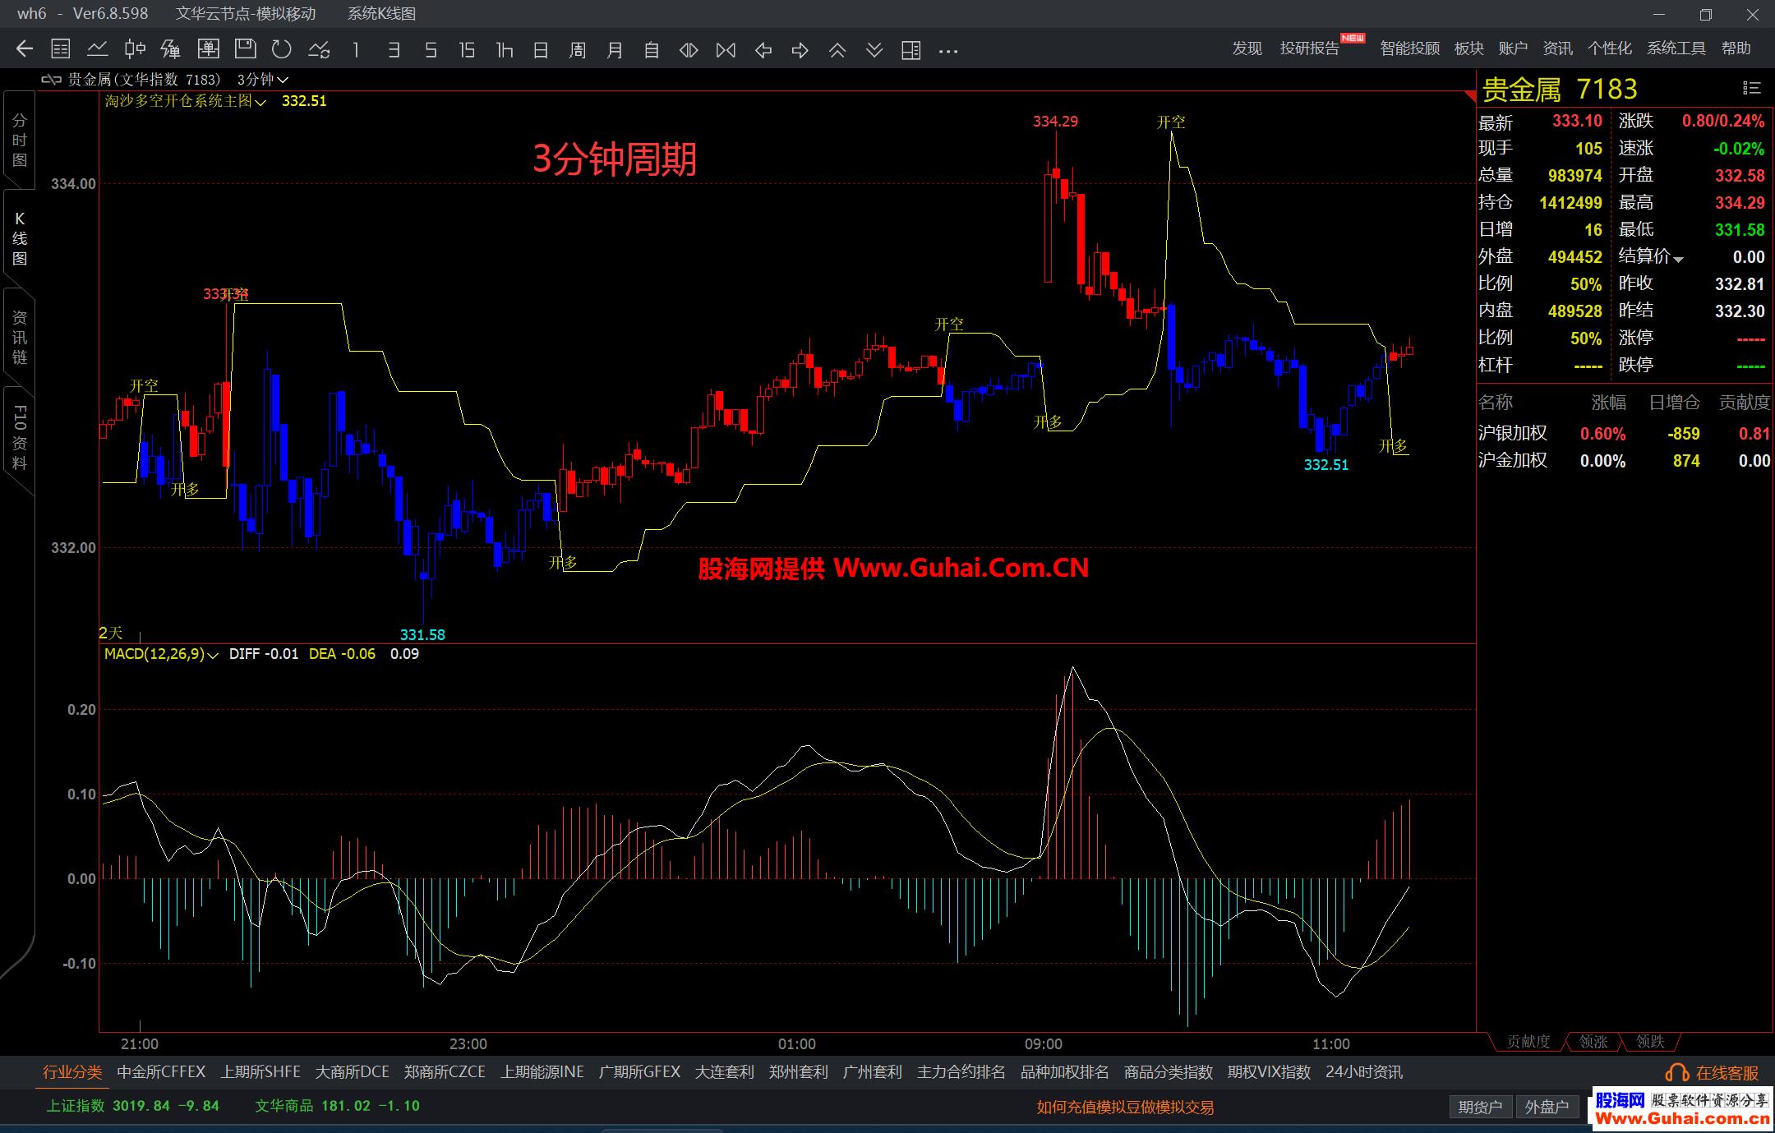Click the back arrow toolbar icon
The image size is (1775, 1133).
[x=25, y=49]
